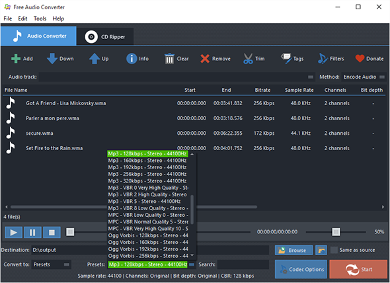Viewport: 390px width, 283px height.
Task: Choose Mp3 - 320kbps - Stereo preset
Action: click(147, 181)
